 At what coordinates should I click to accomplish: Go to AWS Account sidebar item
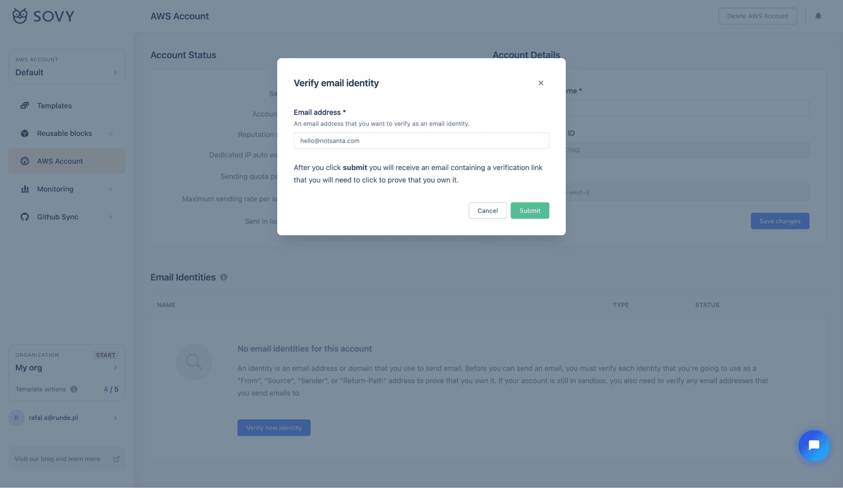point(60,161)
